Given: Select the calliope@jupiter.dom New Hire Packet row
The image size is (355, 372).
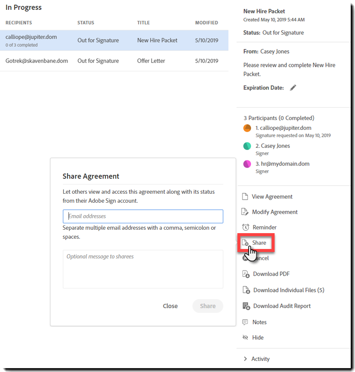Looking at the screenshot, I should click(114, 40).
